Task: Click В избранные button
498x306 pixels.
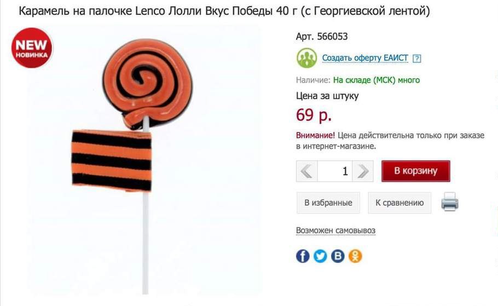Action: point(328,203)
